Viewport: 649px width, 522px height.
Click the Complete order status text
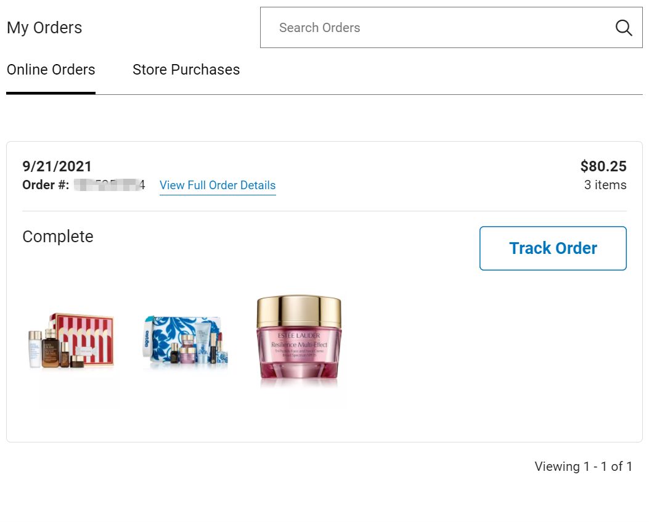[58, 237]
